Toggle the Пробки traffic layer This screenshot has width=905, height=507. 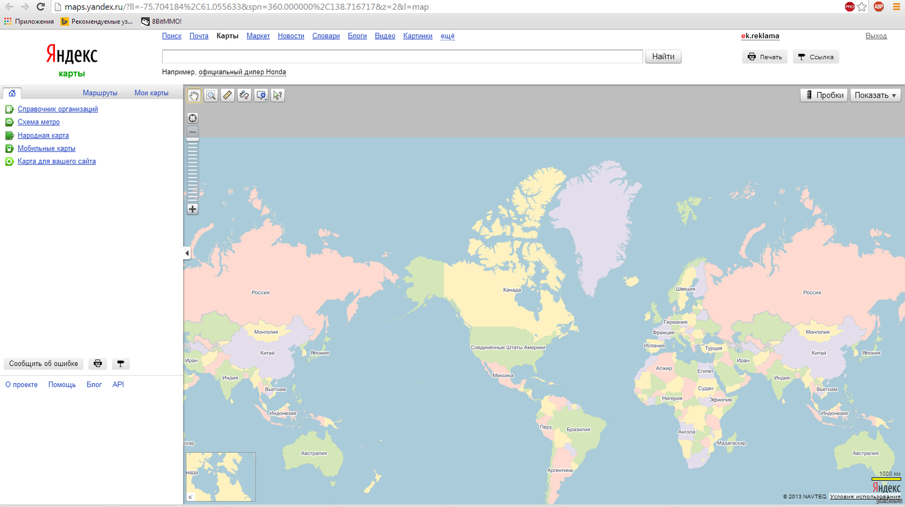824,96
